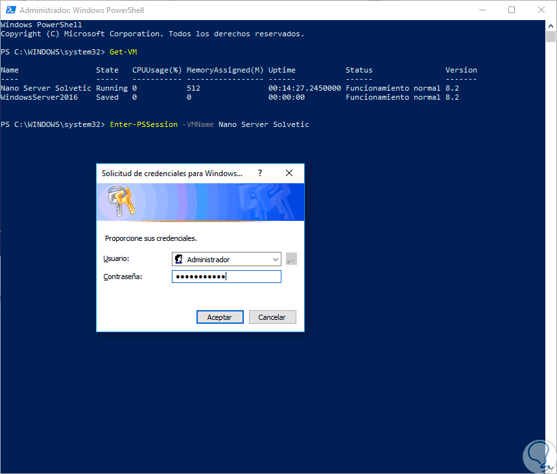
Task: Click the Get-VM command text
Action: click(x=123, y=52)
